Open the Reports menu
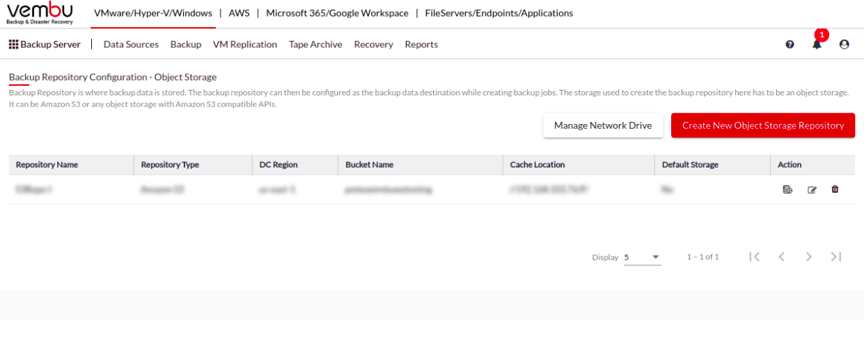 [421, 45]
